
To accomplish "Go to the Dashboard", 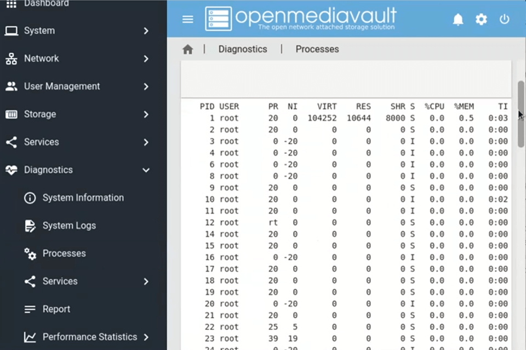I will (46, 4).
